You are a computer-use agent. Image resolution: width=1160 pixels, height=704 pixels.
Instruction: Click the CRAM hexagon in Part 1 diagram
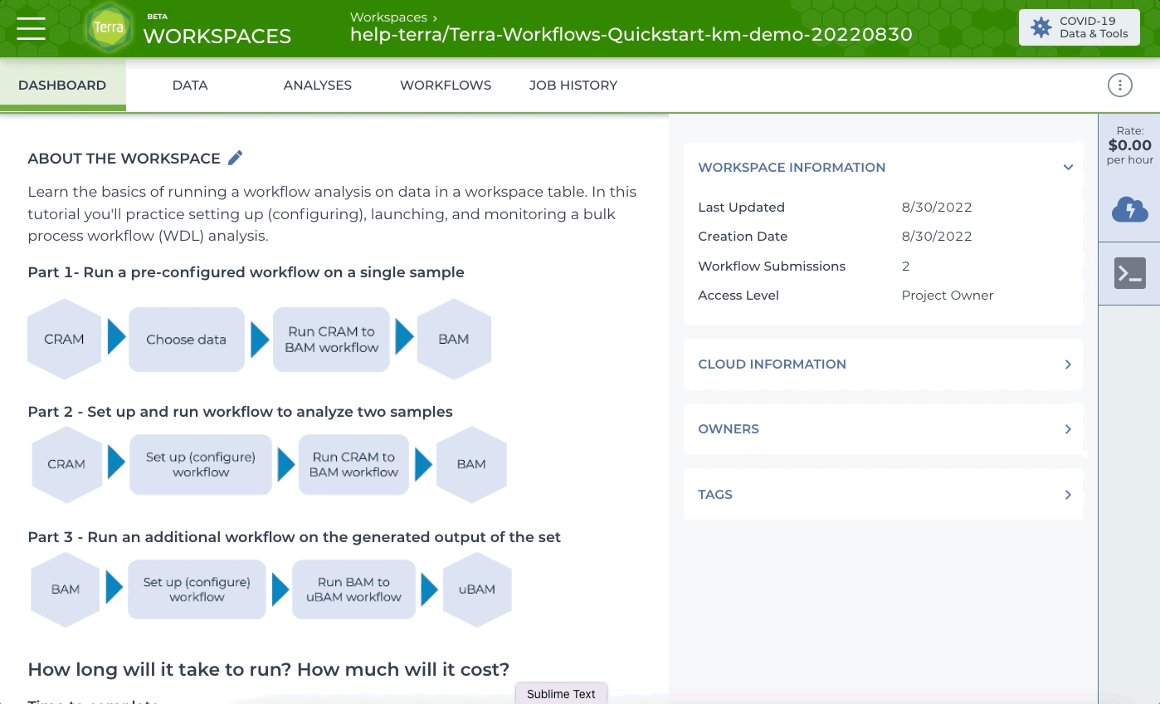(65, 339)
